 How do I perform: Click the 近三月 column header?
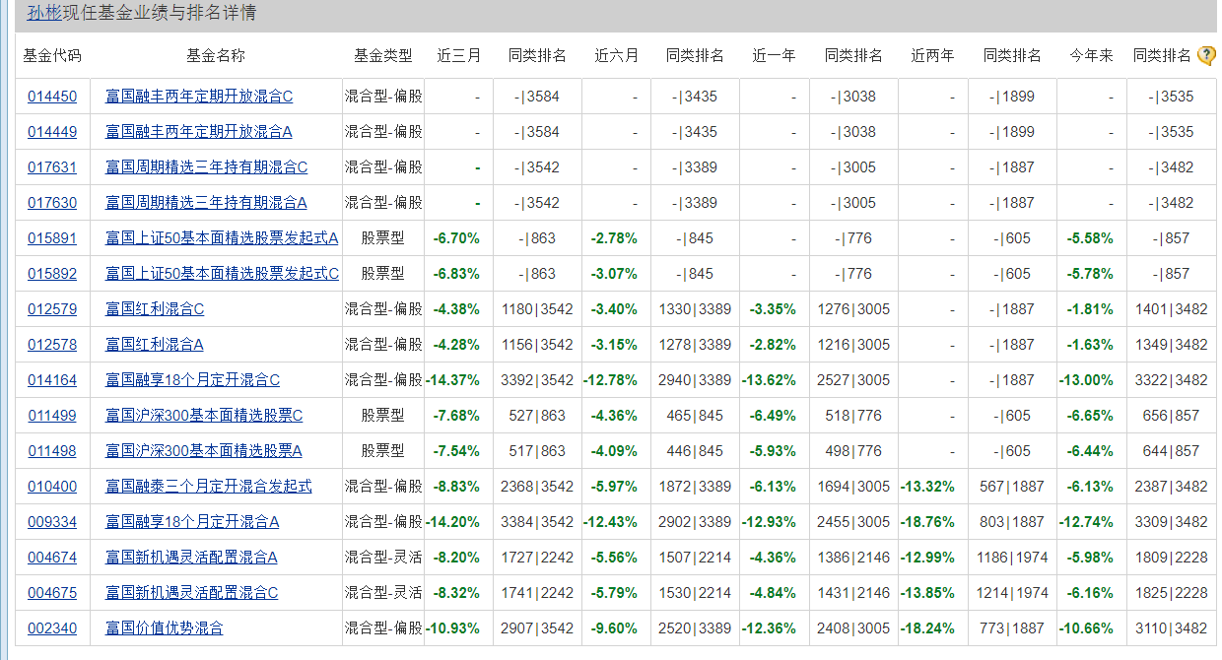[459, 56]
